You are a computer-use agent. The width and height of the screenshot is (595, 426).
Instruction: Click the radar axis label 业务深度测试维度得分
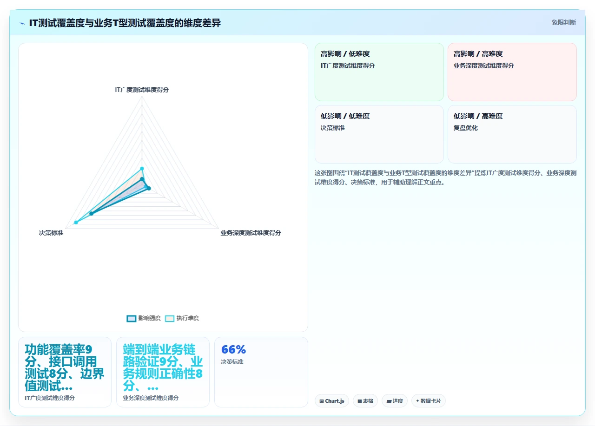point(251,233)
